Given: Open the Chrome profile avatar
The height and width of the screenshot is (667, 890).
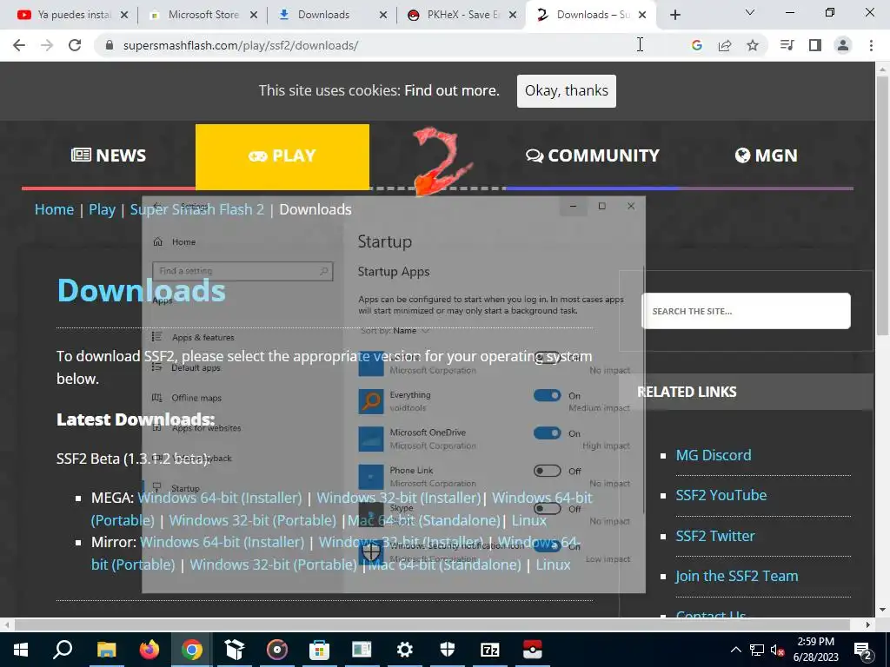Looking at the screenshot, I should point(843,45).
